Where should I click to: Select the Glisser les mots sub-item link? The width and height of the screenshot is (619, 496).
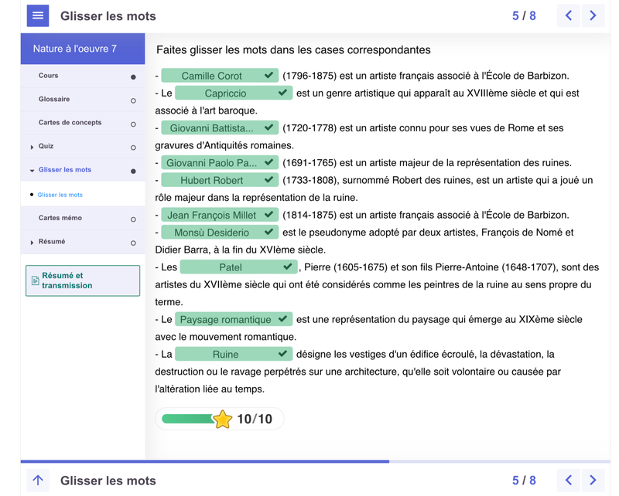[60, 195]
